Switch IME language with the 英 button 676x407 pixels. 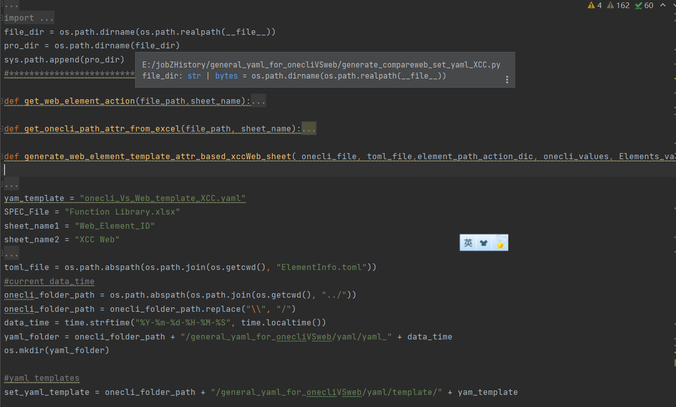(x=468, y=243)
